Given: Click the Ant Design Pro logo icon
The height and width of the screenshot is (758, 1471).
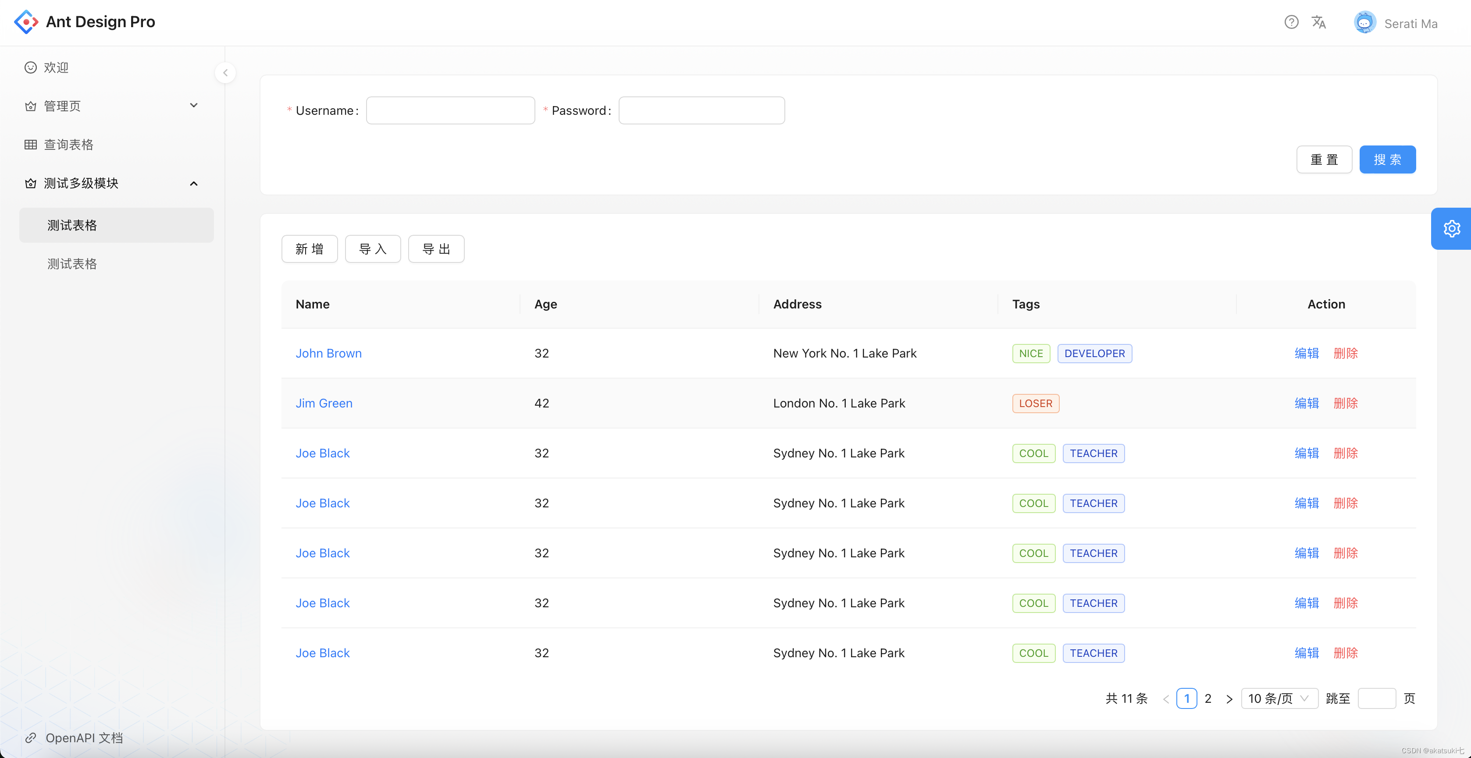Looking at the screenshot, I should (x=26, y=22).
